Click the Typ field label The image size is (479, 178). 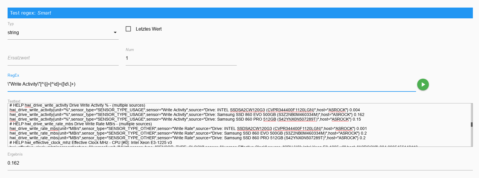click(x=10, y=24)
